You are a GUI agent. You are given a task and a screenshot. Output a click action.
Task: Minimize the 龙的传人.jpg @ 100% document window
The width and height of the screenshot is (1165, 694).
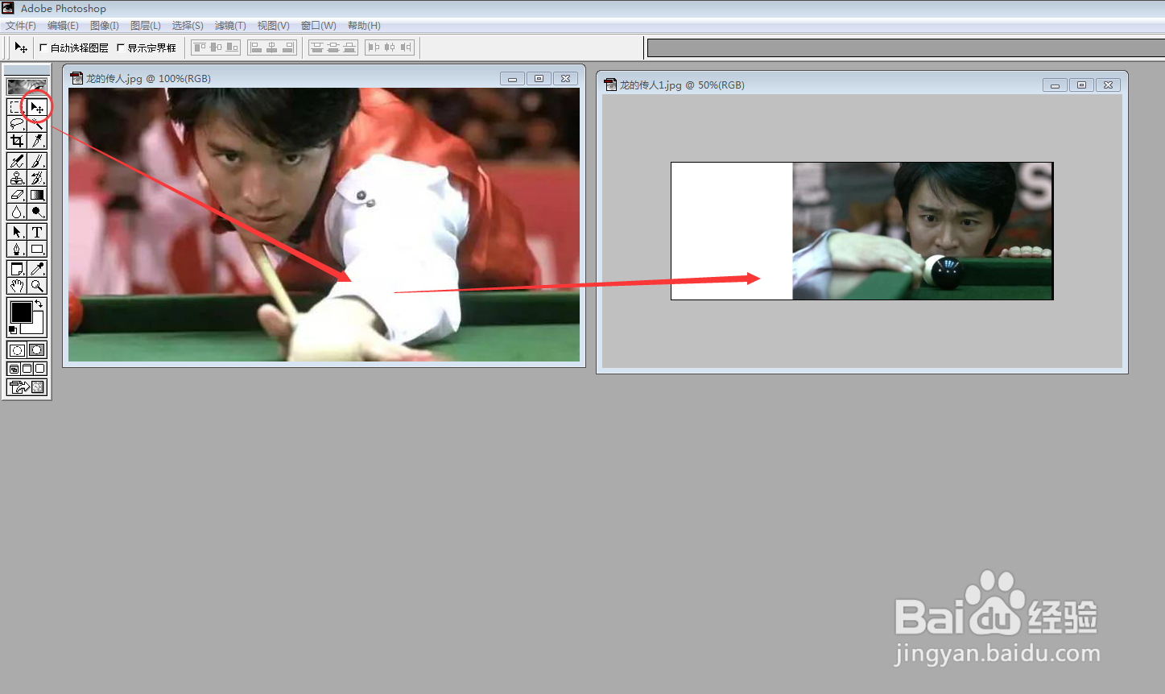click(x=512, y=78)
